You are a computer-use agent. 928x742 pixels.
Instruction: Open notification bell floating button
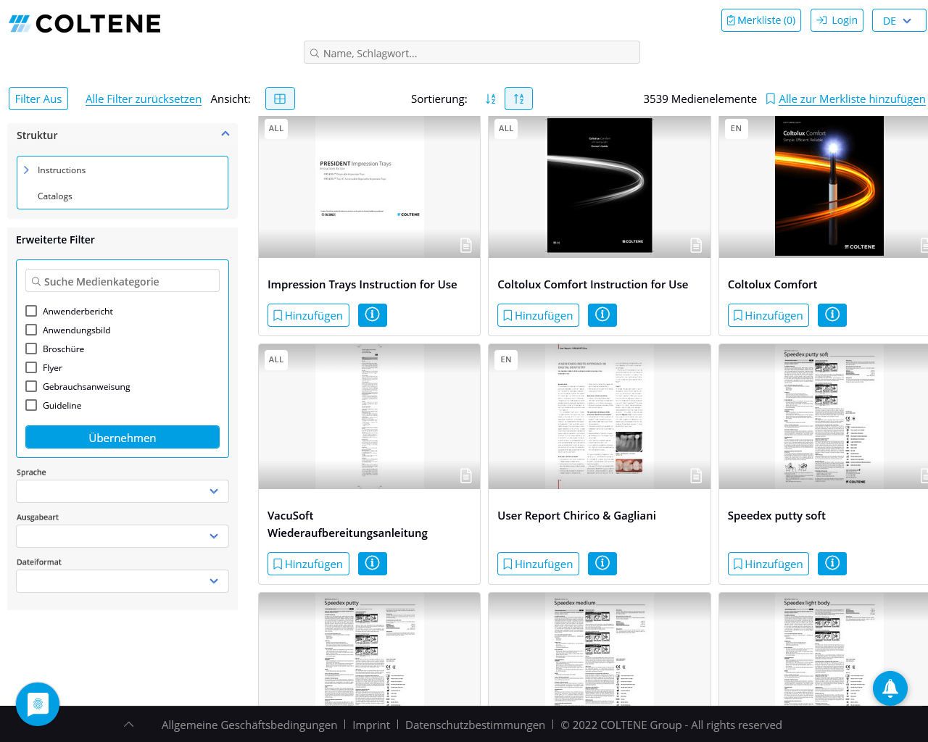point(890,688)
